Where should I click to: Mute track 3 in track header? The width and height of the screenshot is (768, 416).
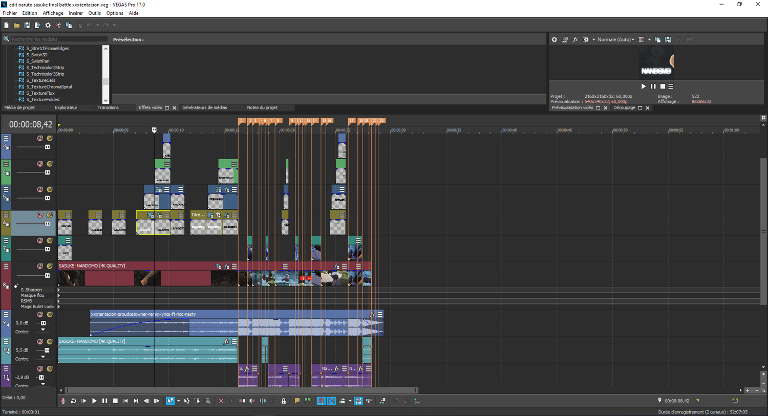click(x=40, y=138)
